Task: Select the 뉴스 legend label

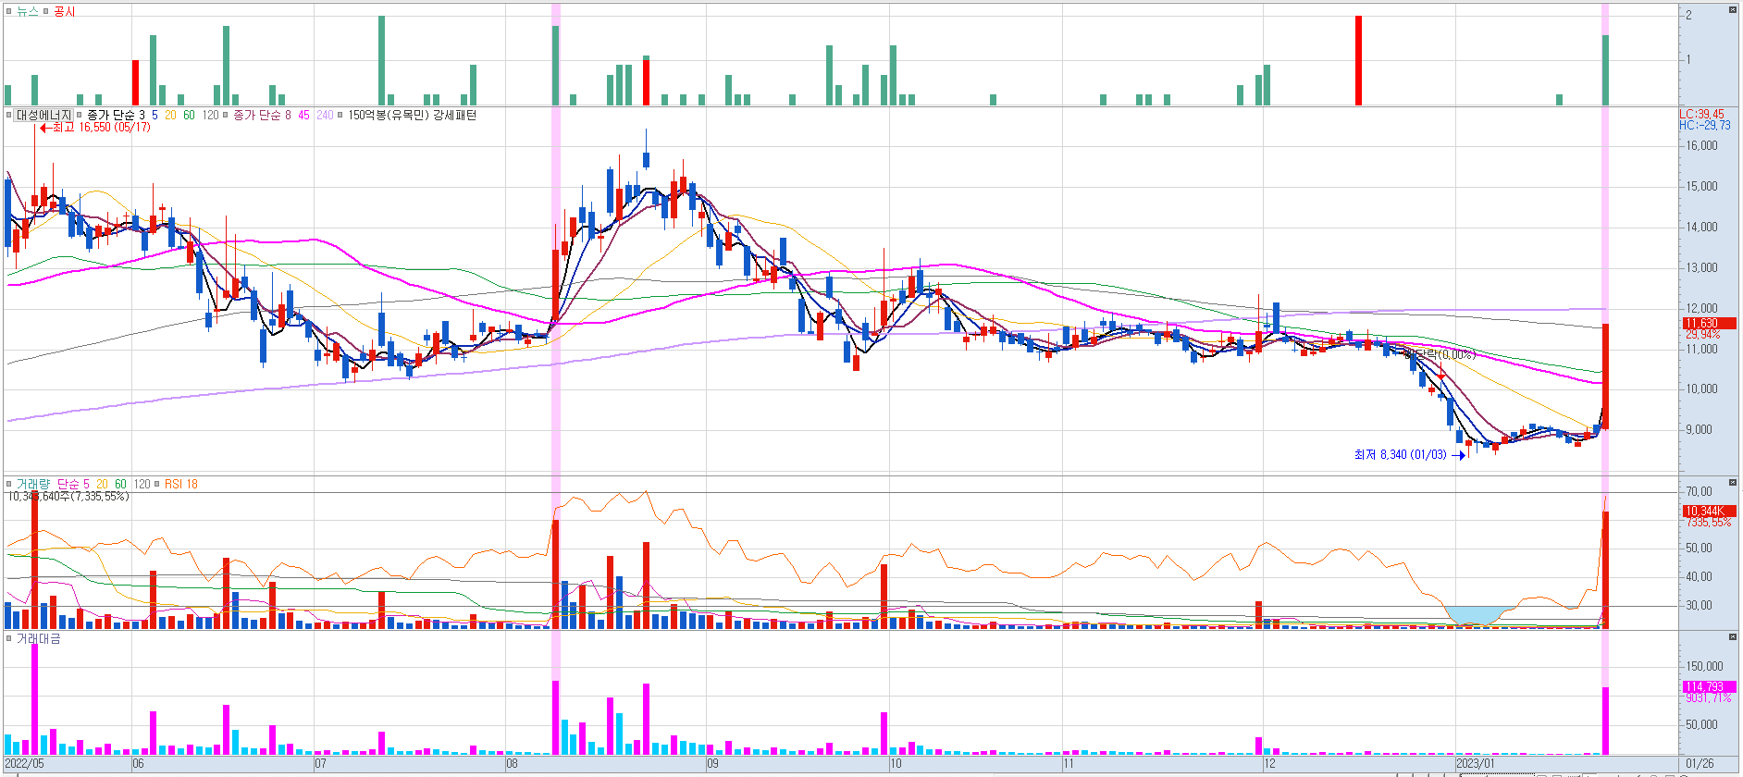Action: (x=28, y=11)
